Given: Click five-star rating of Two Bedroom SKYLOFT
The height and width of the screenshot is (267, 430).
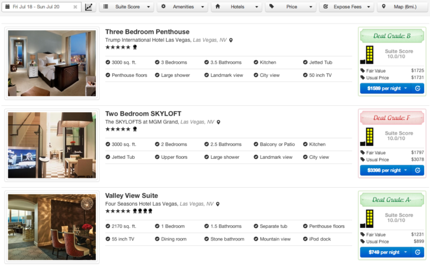Looking at the screenshot, I should click(118, 129).
